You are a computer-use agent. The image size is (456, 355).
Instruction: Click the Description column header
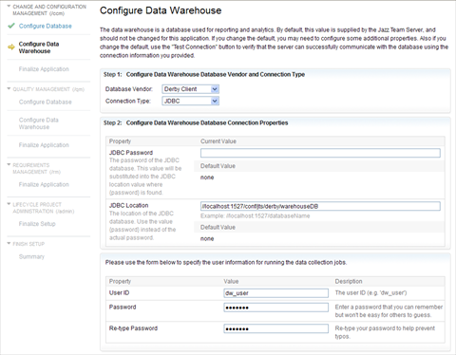[x=349, y=281]
